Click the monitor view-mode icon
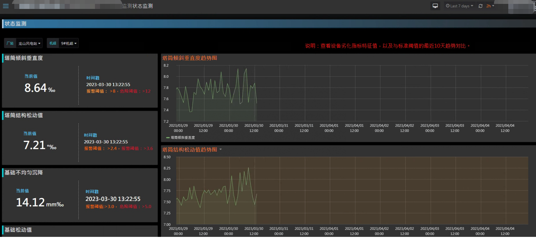Image resolution: width=536 pixels, height=238 pixels. tap(435, 6)
